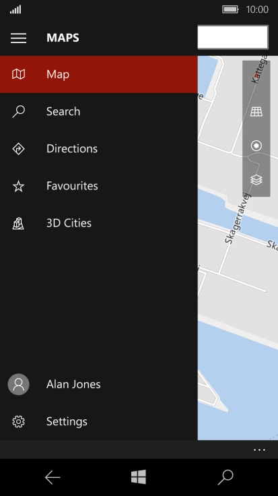278x496 pixels.
Task: Click the Skagerrakvej street label on map
Action: pyautogui.click(x=238, y=218)
